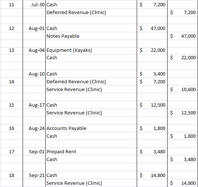Select the Cash account cell next to Aug-17

[91, 105]
